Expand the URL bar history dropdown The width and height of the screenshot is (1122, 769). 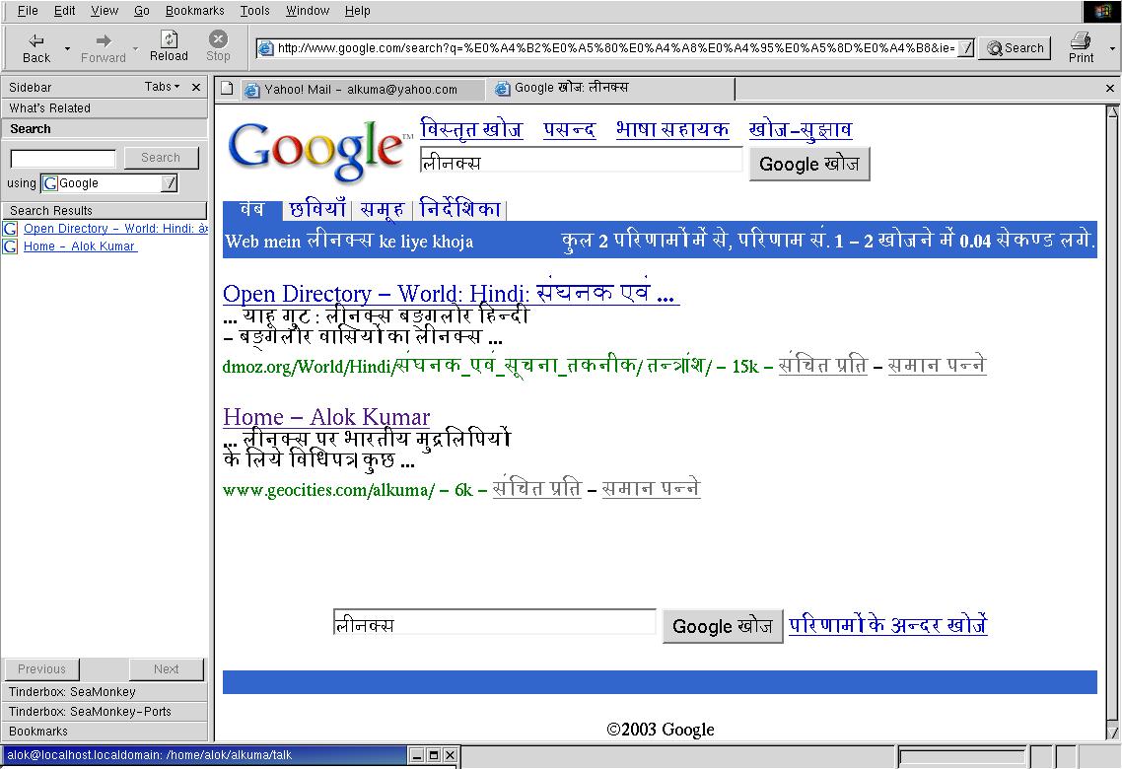point(965,48)
